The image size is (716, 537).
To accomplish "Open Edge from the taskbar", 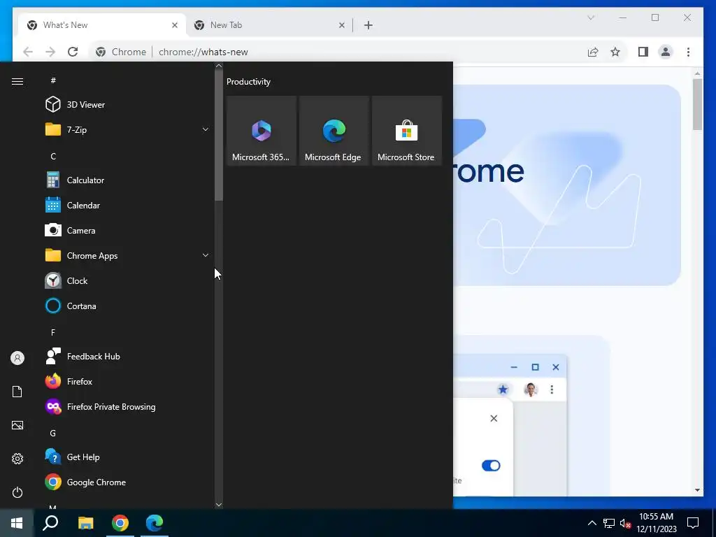I will tap(155, 523).
